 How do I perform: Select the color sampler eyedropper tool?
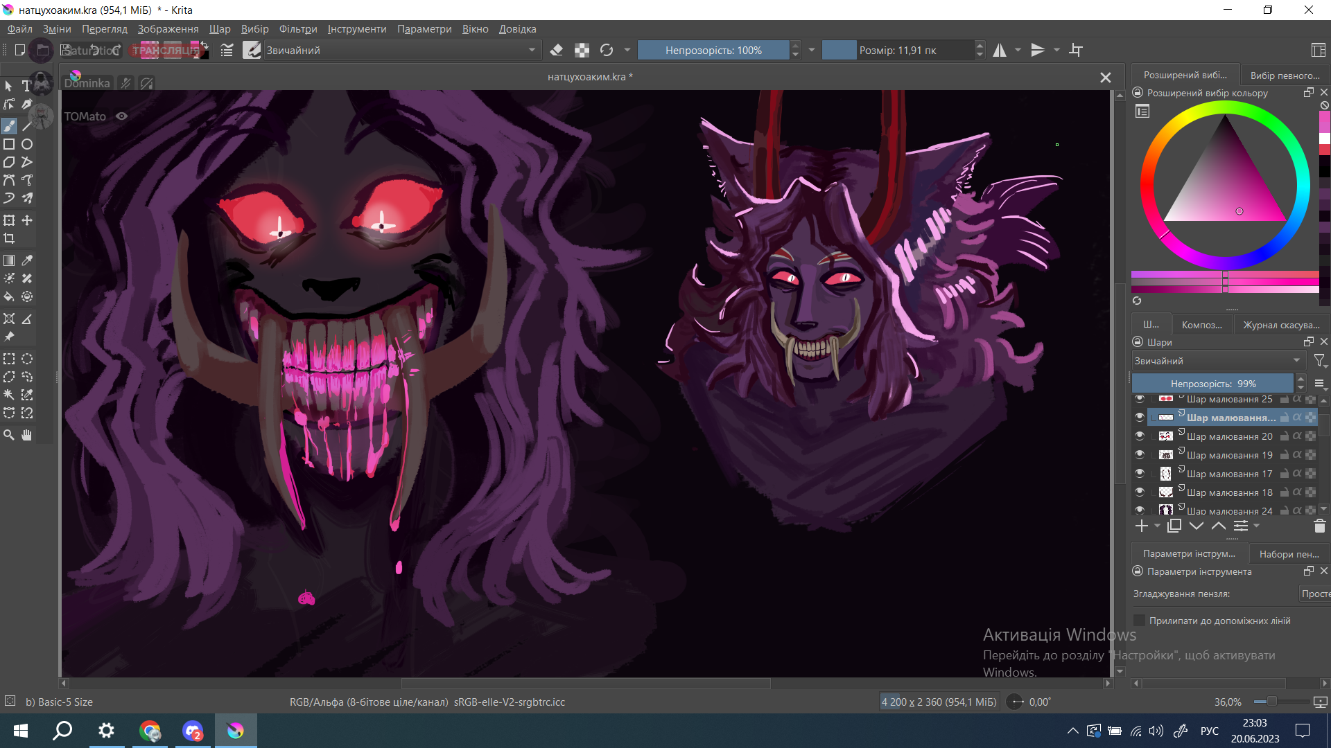click(x=27, y=260)
